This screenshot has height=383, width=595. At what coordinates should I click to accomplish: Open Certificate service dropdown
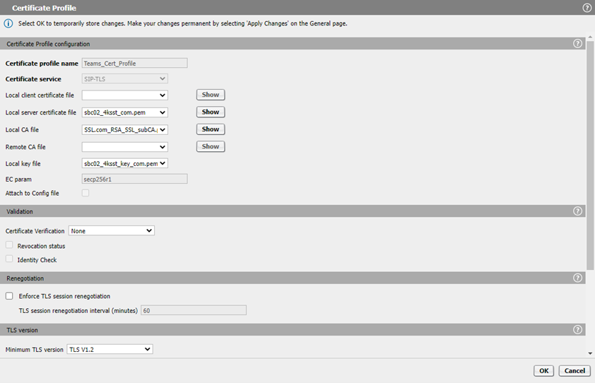[125, 78]
